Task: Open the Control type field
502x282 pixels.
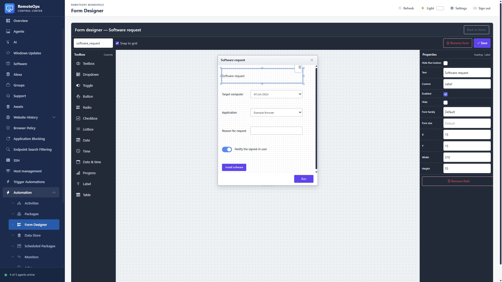Action: coord(467,84)
